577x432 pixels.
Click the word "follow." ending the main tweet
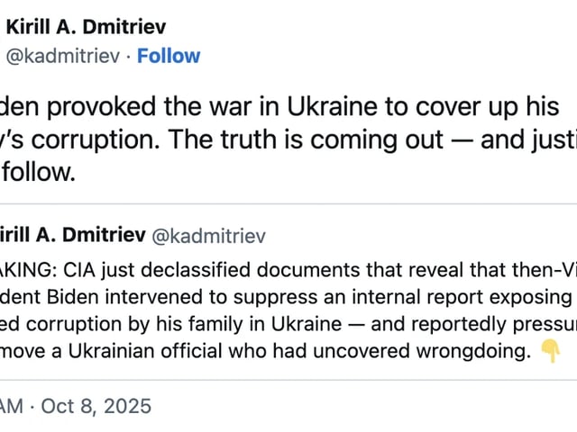coord(38,171)
